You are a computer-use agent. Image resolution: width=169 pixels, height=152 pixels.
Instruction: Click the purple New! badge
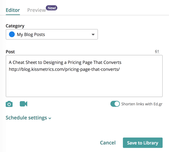52,8
